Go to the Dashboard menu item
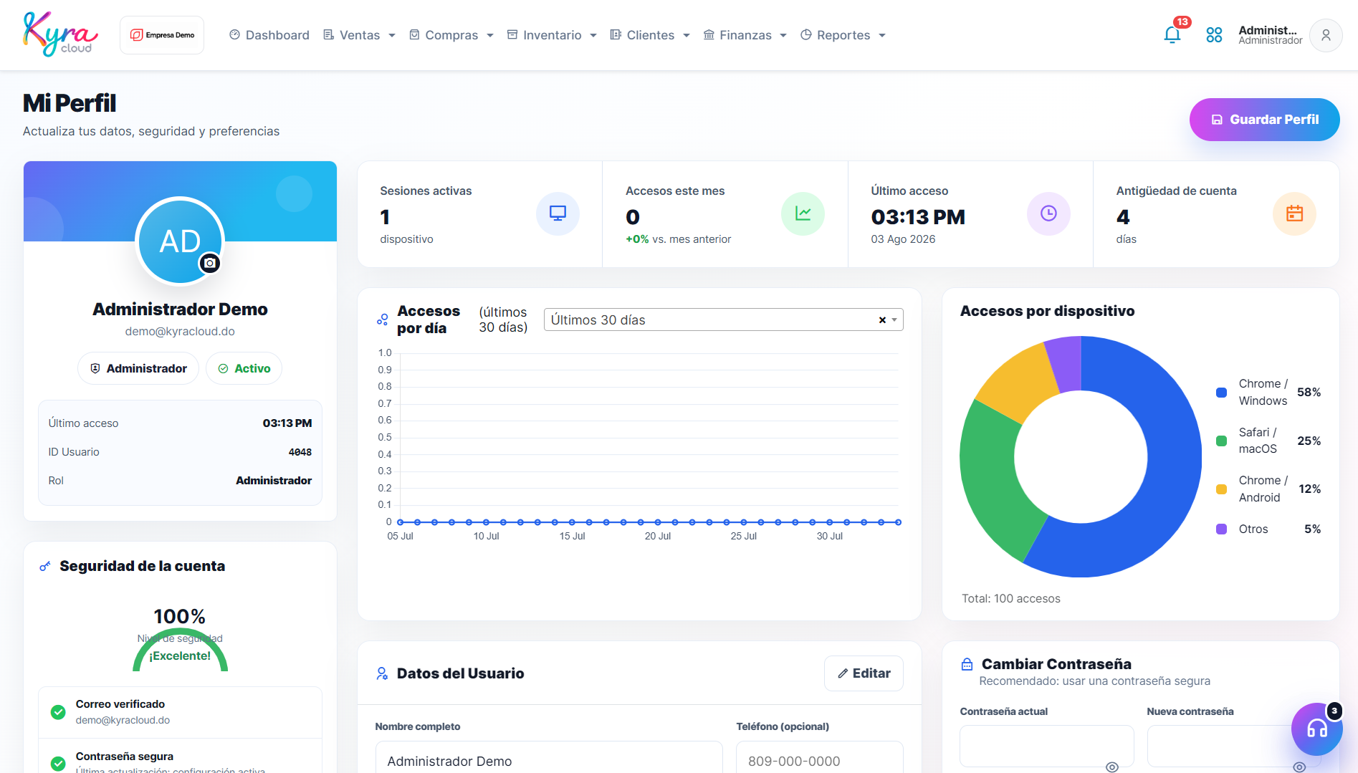 269,35
